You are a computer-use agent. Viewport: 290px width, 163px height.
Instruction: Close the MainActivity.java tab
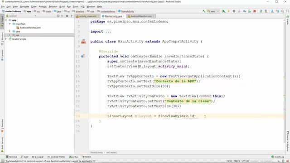124,16
